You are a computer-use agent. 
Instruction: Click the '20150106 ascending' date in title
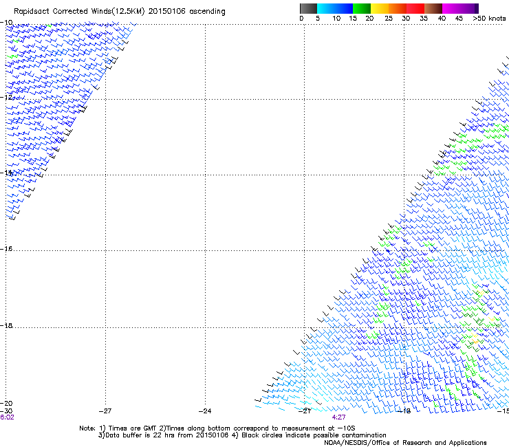(x=186, y=12)
